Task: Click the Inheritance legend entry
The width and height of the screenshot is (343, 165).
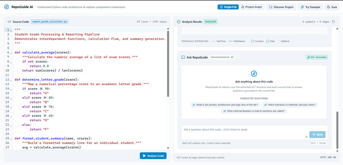Action: [237, 41]
